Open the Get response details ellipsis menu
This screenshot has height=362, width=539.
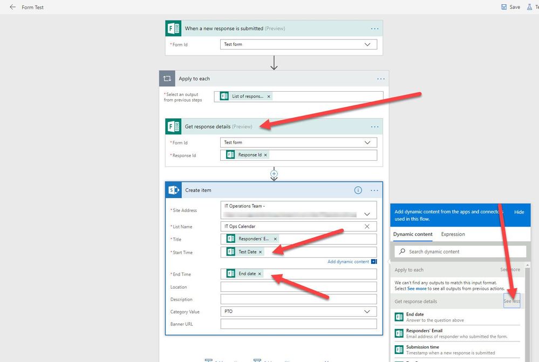click(374, 127)
